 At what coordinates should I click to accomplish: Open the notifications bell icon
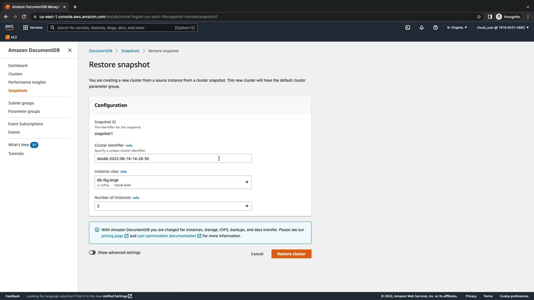pos(421,27)
